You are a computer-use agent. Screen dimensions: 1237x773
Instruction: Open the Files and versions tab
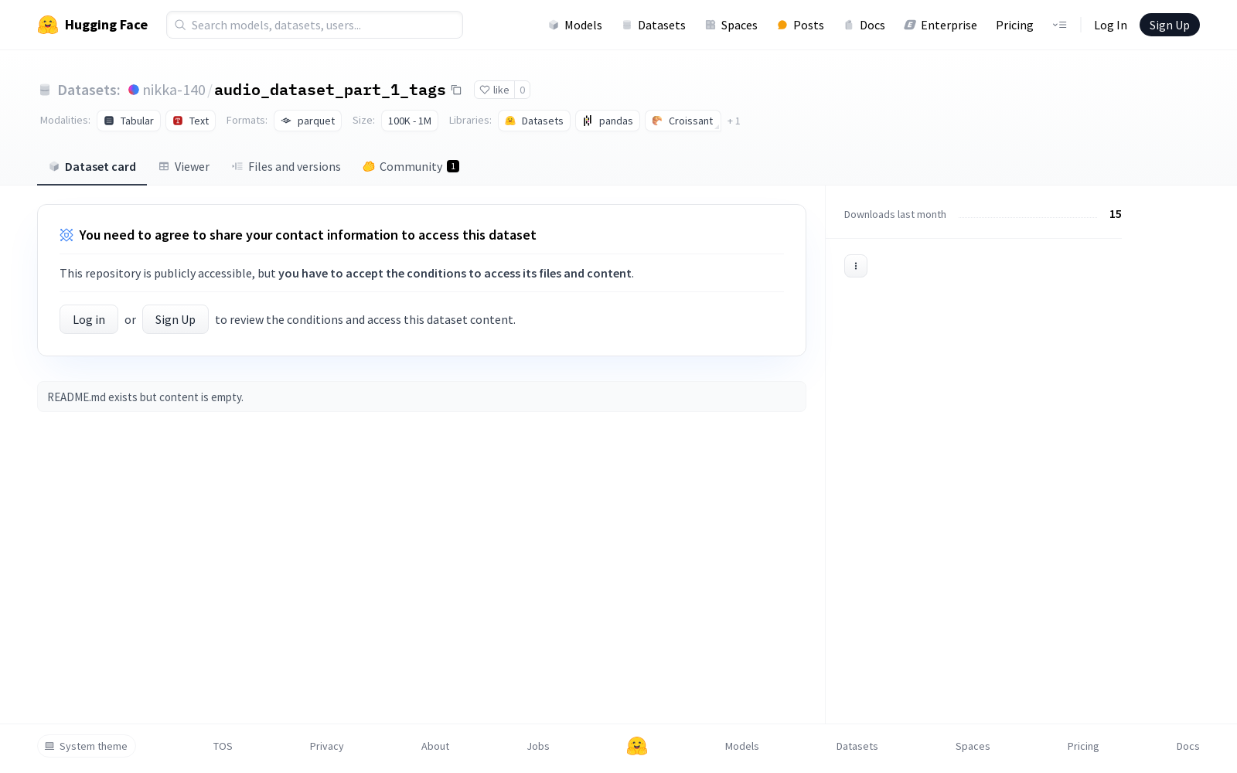pos(286,167)
